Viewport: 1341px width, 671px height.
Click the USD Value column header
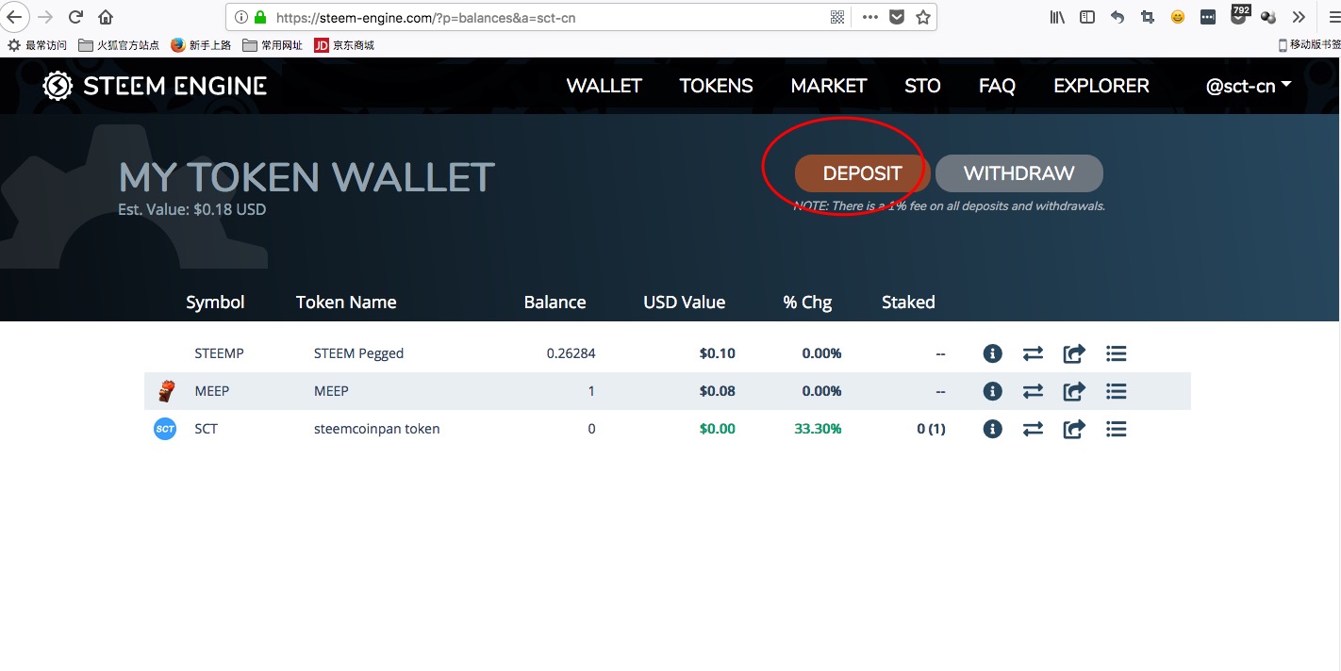pos(684,303)
